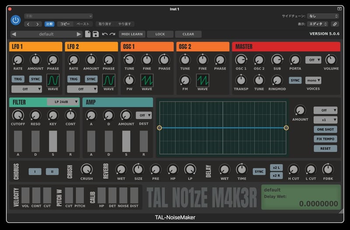This screenshot has width=350, height=230.
Task: Open the filter type LP 24dB dropdown
Action: (x=63, y=102)
